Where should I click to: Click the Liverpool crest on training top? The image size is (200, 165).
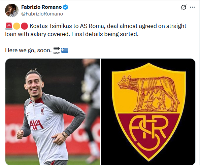(x=42, y=111)
